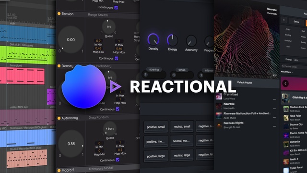Open more options dots for Restless Nights

[275, 126]
